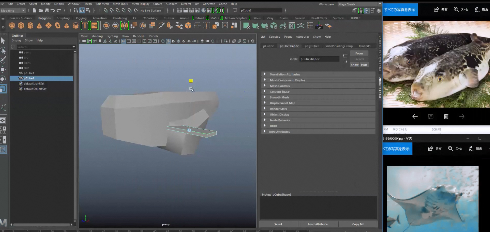Toggle use all lights in viewport
The width and height of the screenshot is (490, 232).
[189, 41]
